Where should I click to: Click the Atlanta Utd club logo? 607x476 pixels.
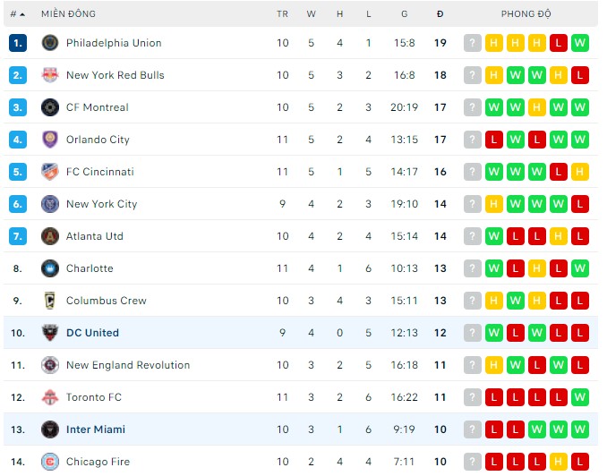(49, 236)
